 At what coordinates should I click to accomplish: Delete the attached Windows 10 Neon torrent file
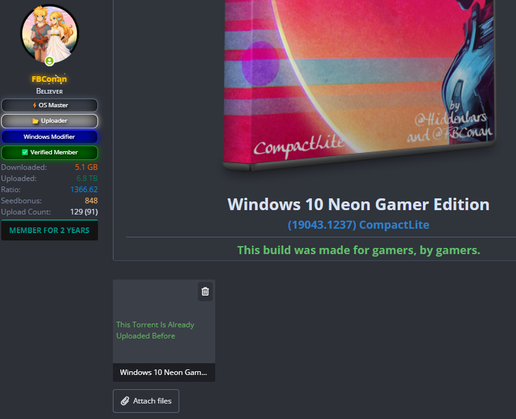pyautogui.click(x=205, y=291)
